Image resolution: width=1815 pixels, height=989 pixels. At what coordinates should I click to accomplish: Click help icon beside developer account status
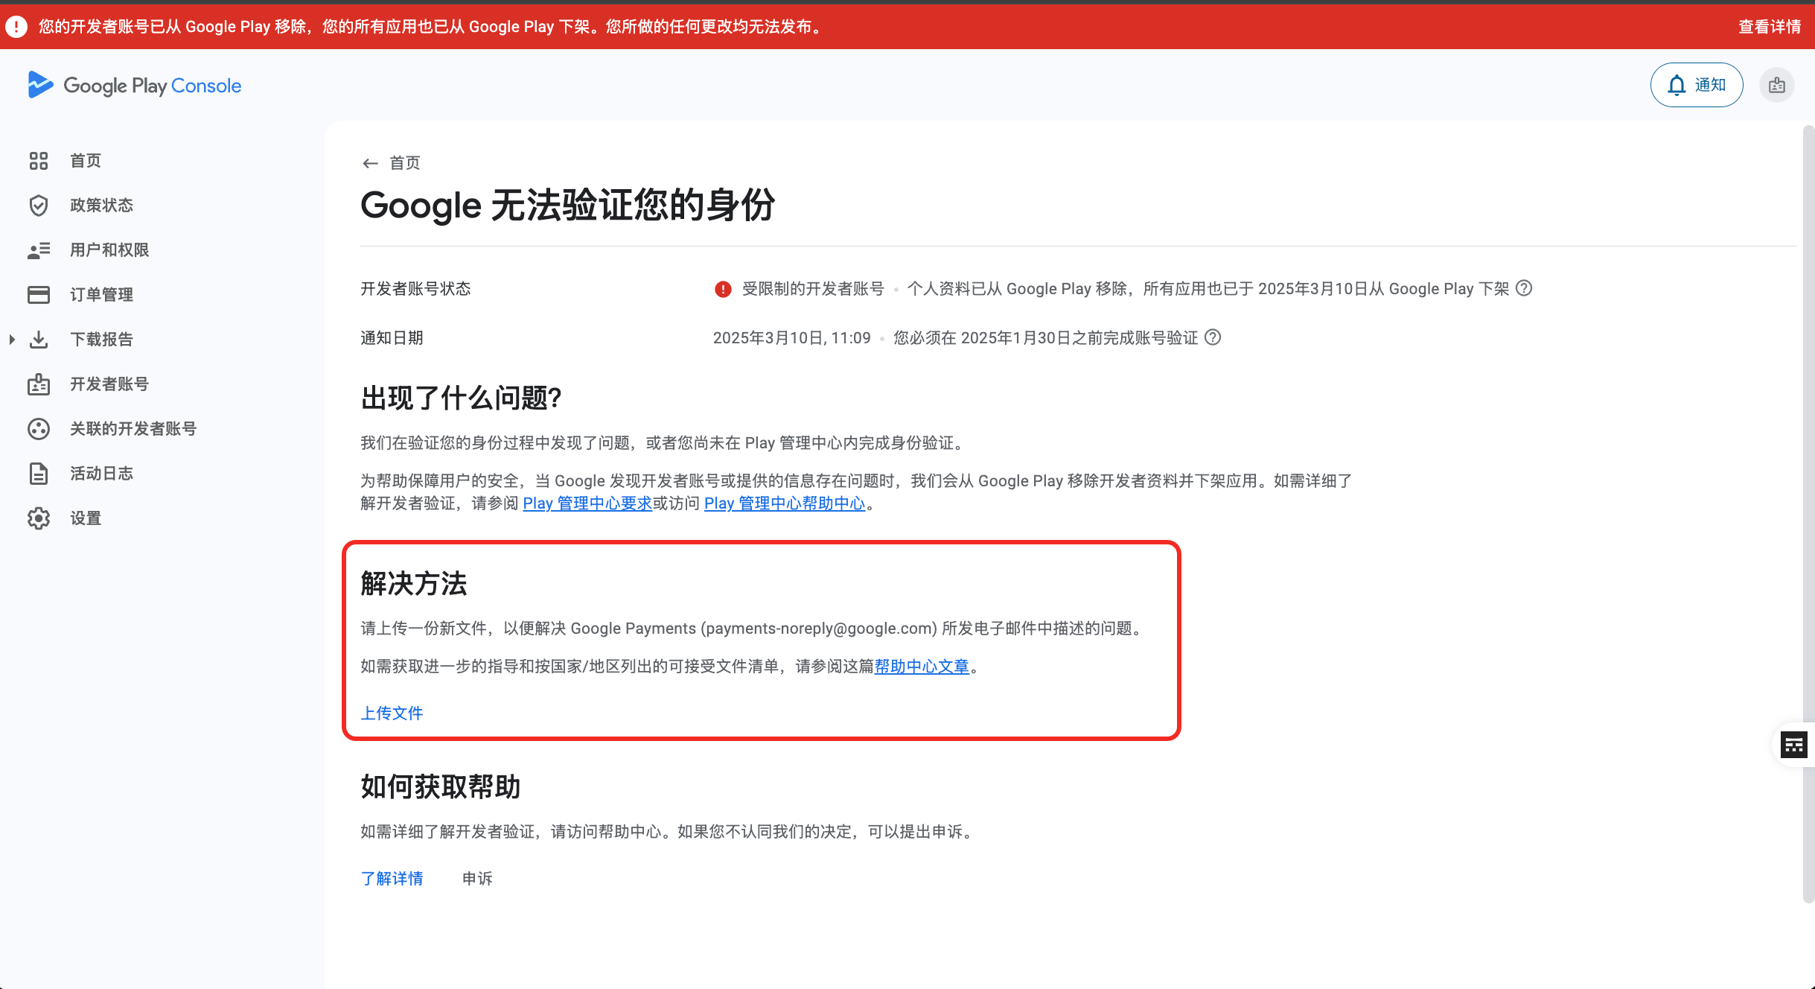[x=1525, y=289]
